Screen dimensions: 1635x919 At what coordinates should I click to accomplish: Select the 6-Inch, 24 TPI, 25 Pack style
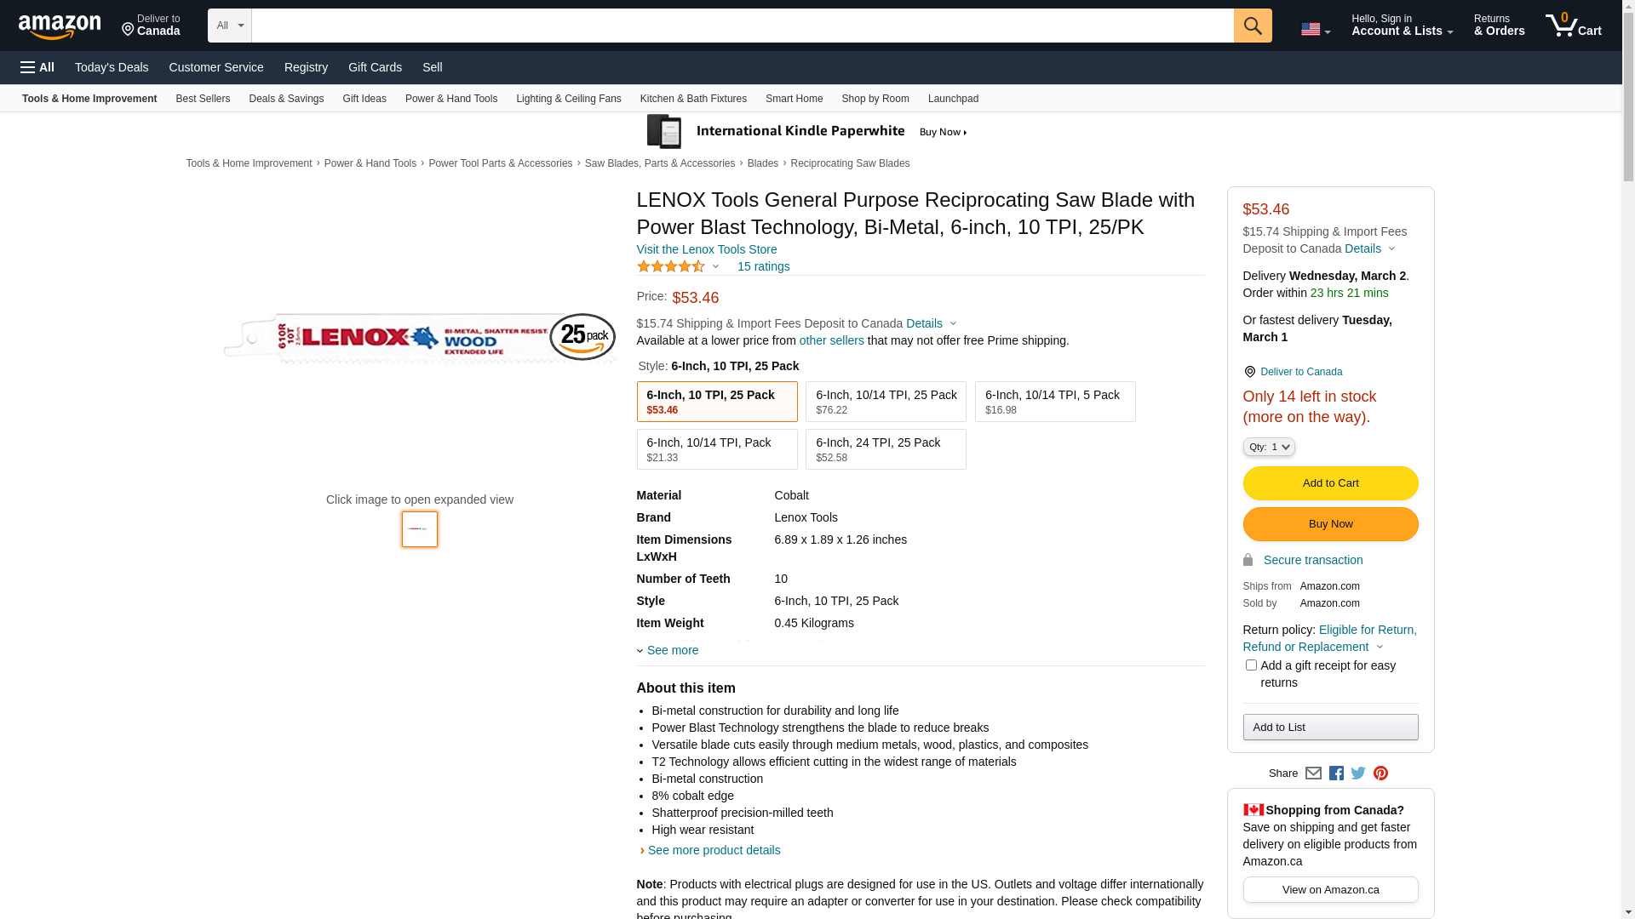point(885,449)
